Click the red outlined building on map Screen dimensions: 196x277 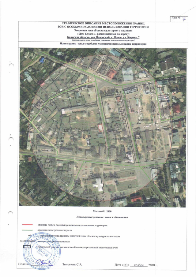tap(100, 127)
